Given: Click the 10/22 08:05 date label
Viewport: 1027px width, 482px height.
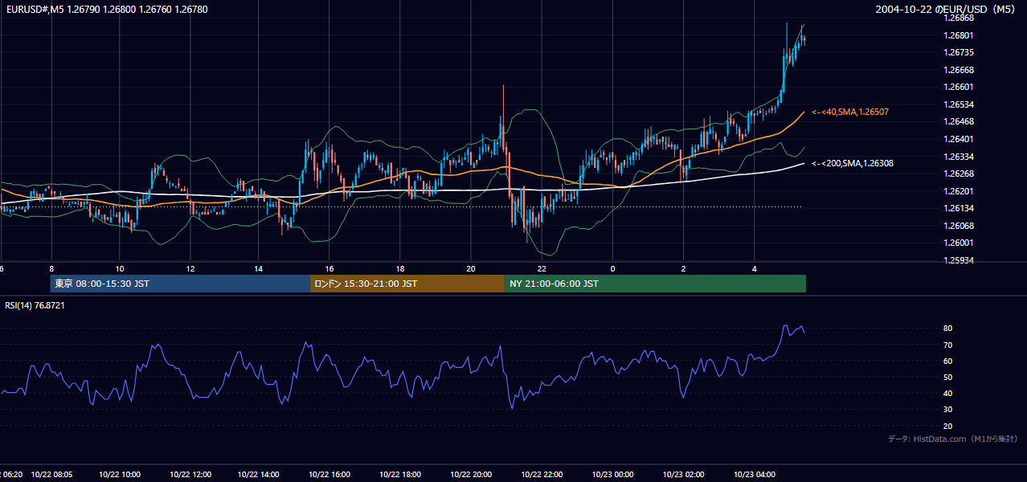Looking at the screenshot, I should tap(51, 475).
